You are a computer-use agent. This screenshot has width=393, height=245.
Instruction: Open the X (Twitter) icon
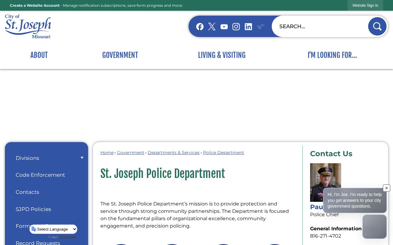coord(212,27)
